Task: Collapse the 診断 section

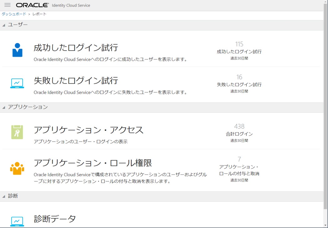Action: (3, 196)
